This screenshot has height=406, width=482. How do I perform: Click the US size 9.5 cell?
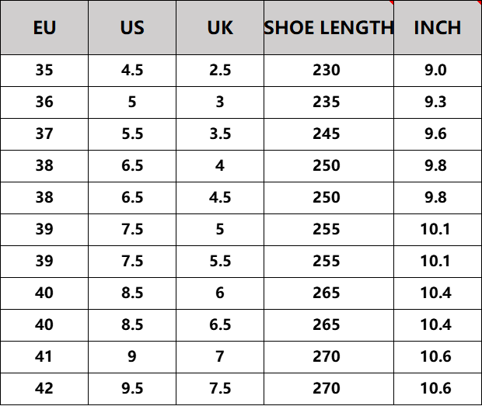pos(132,388)
